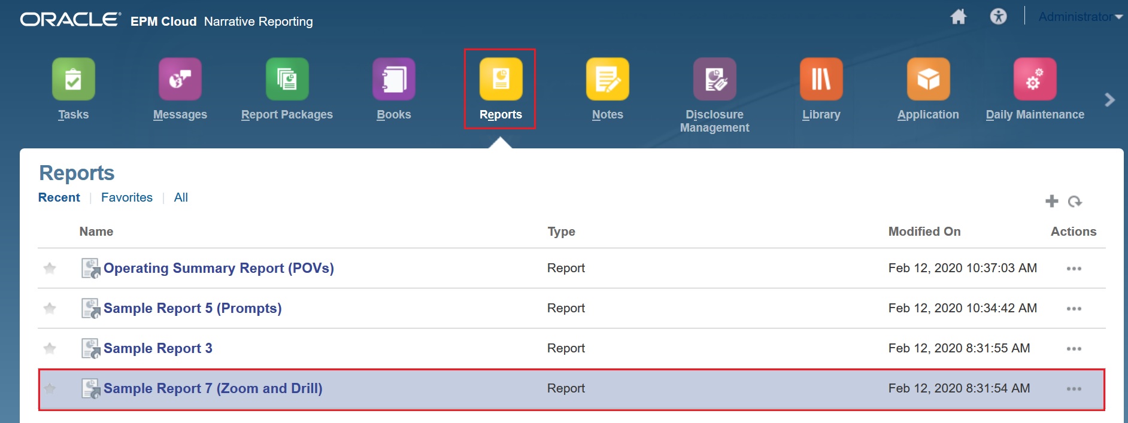Select date Feb 12, 2020 10:37:03 AM
This screenshot has height=423, width=1128.
pyautogui.click(x=963, y=268)
